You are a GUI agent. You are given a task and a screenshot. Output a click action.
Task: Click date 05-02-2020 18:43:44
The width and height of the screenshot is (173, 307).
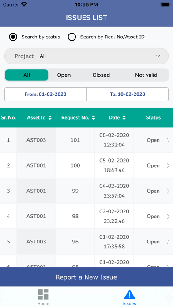pyautogui.click(x=114, y=166)
